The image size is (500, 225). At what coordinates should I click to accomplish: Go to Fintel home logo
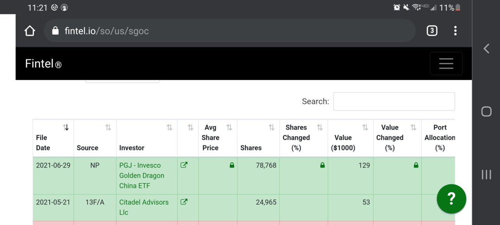pos(43,64)
